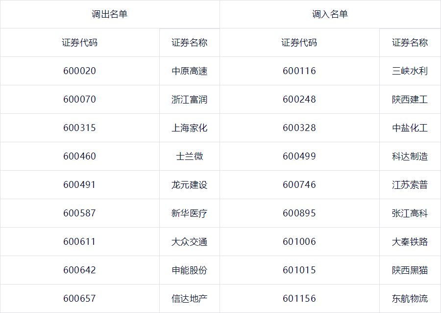This screenshot has width=441, height=313.
Task: Click the 龙元建设 name cell
Action: 190,184
